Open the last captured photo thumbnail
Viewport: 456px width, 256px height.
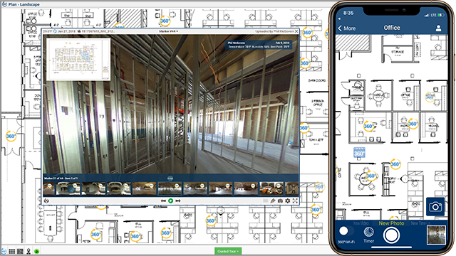436,235
